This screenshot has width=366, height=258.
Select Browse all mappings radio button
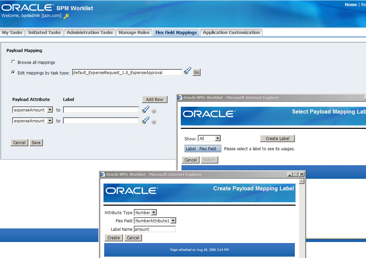click(x=13, y=62)
